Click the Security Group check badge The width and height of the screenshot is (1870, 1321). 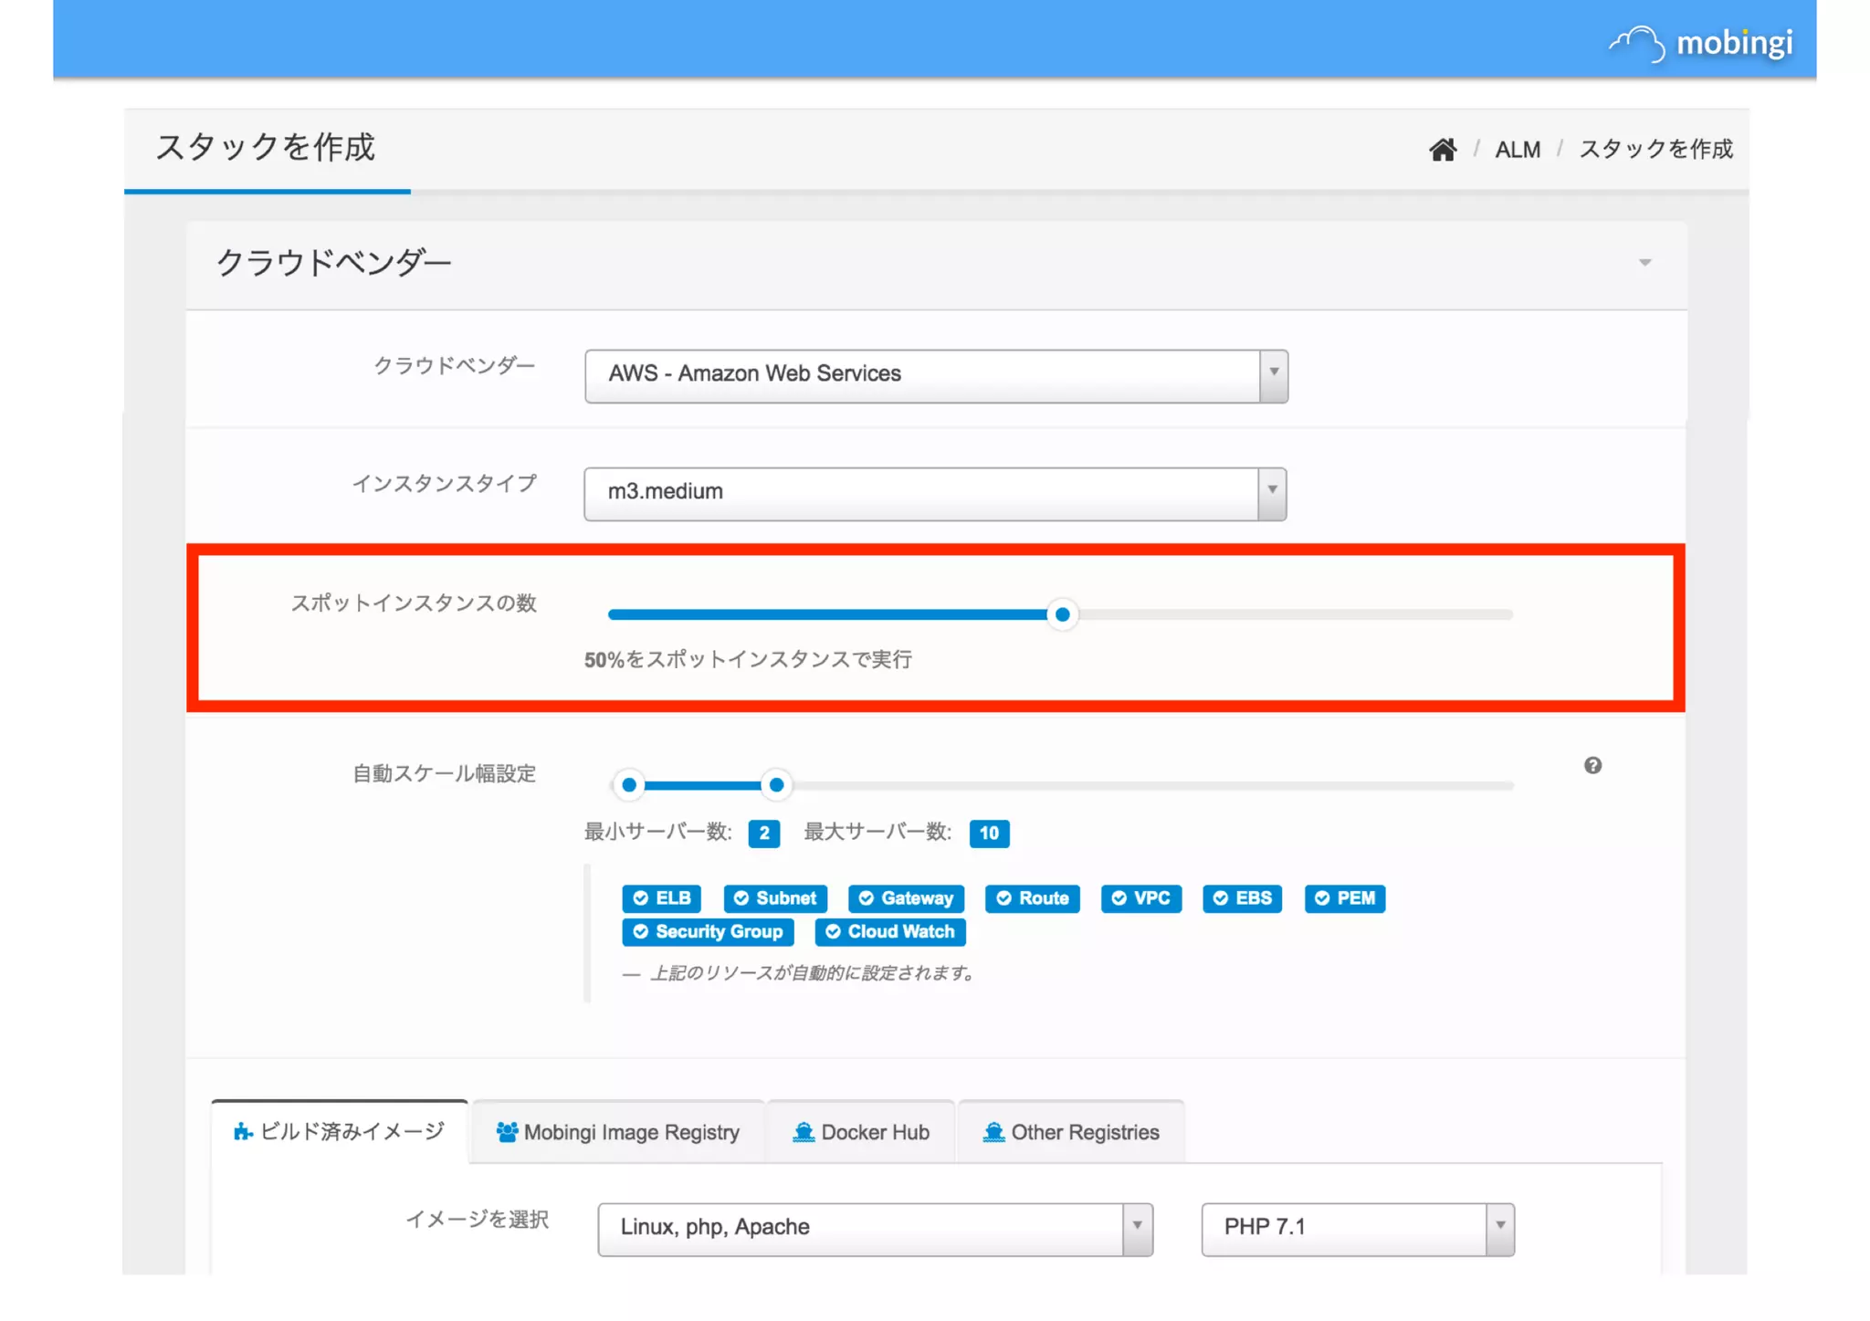pos(708,932)
